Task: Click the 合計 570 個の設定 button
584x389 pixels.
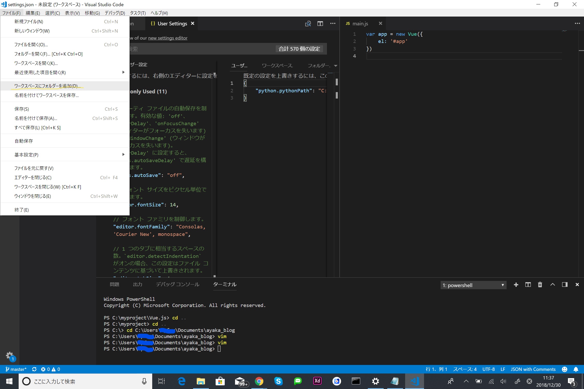Action: pos(299,49)
